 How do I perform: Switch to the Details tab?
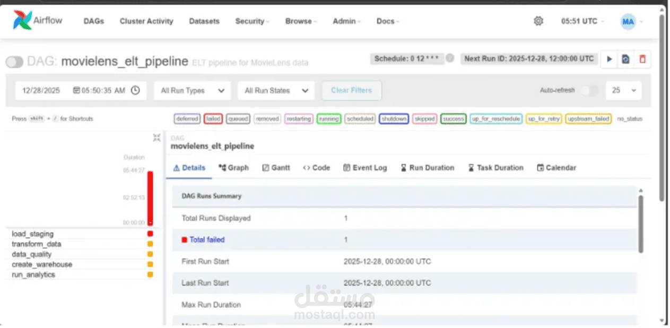click(189, 168)
